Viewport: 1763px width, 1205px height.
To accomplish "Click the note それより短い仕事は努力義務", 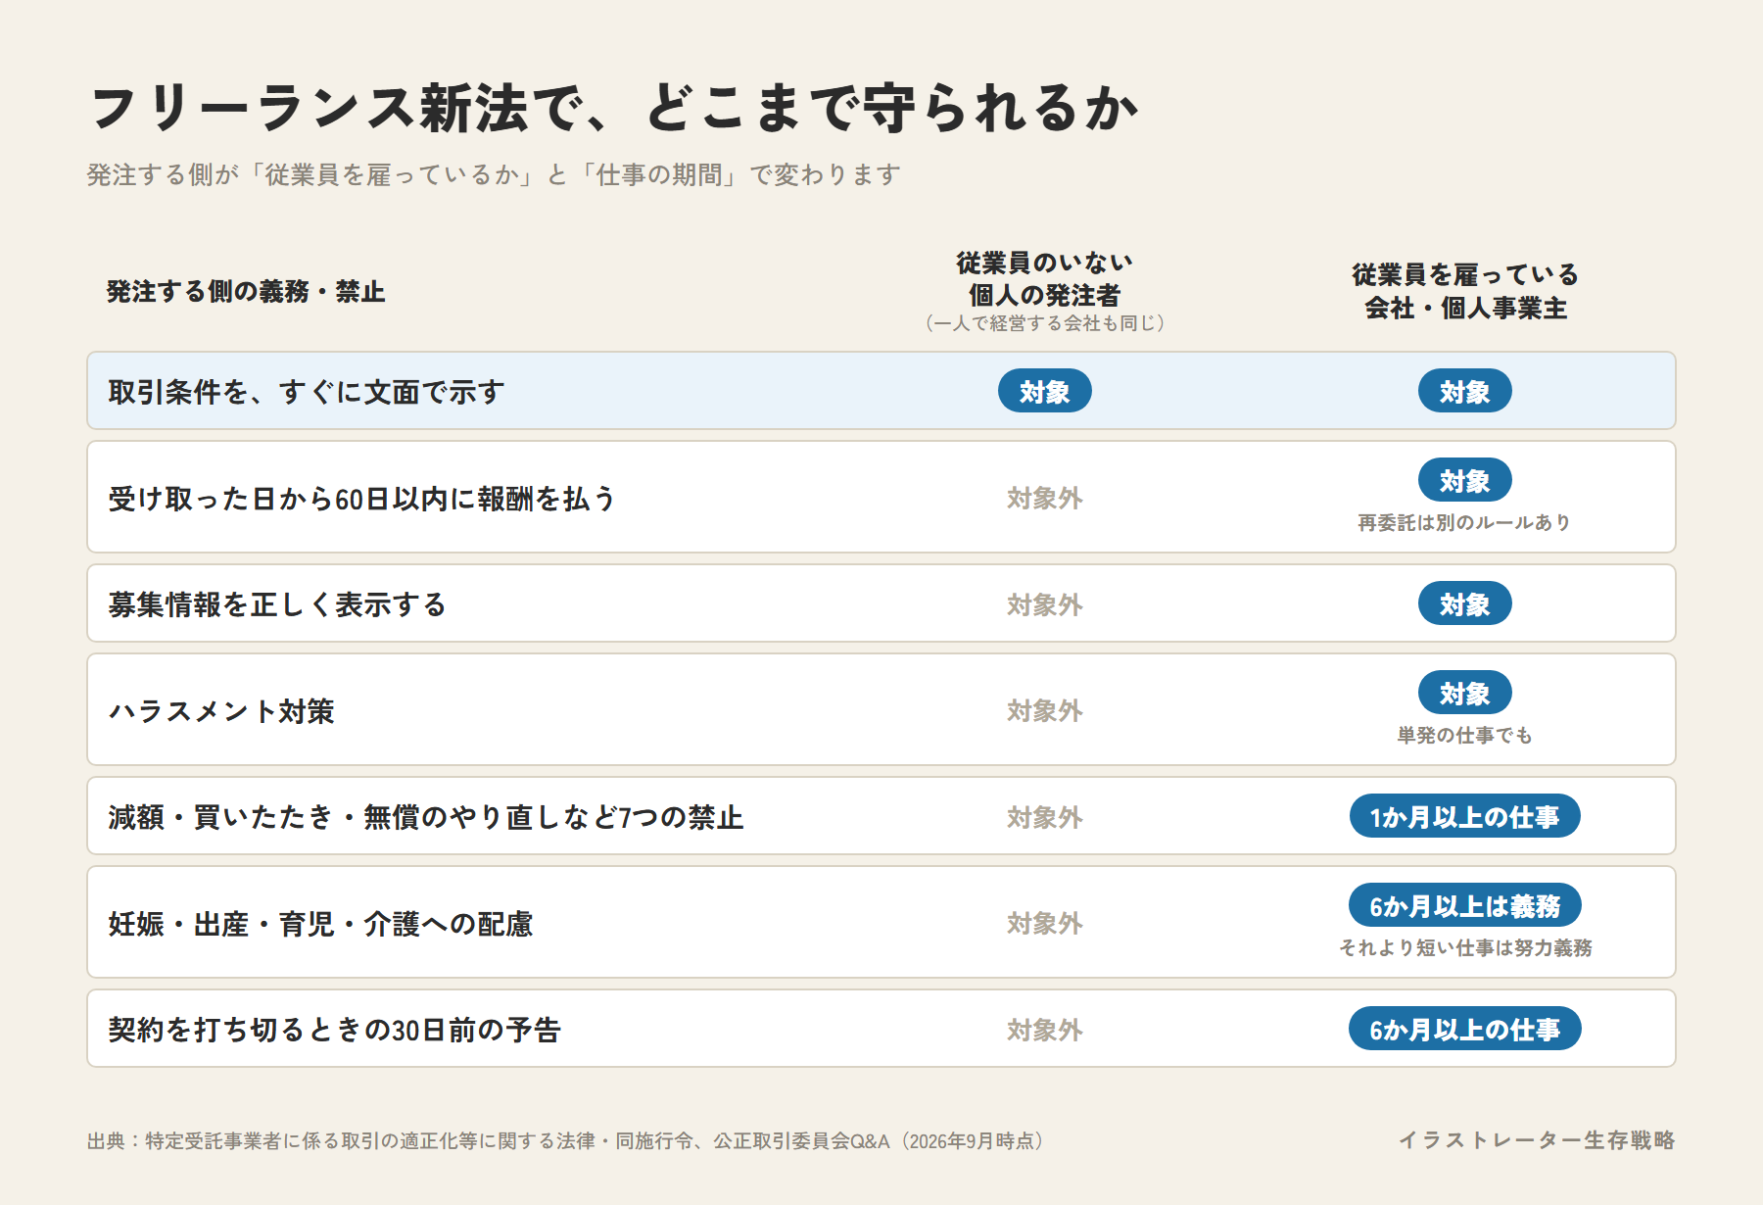I will [1465, 947].
